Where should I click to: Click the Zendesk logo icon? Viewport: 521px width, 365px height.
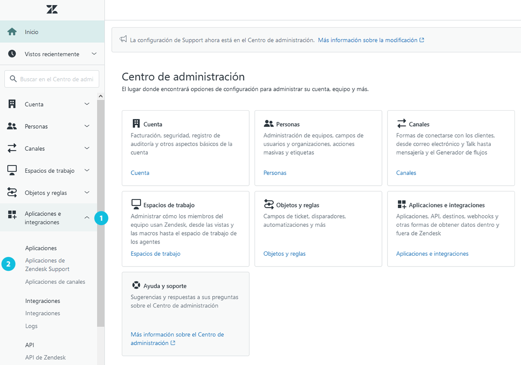[x=52, y=10]
